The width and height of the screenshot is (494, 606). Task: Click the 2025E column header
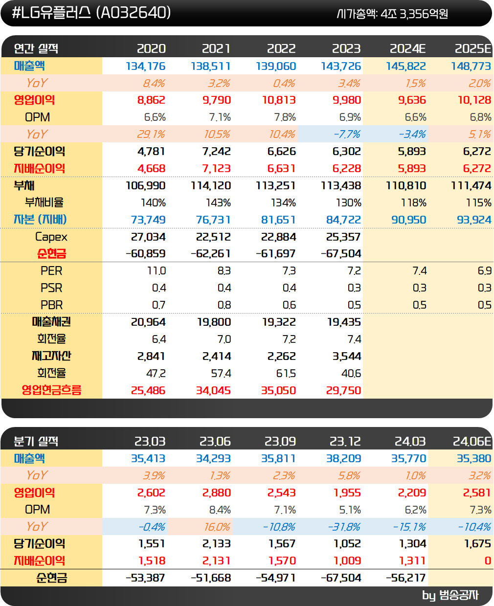(x=473, y=48)
